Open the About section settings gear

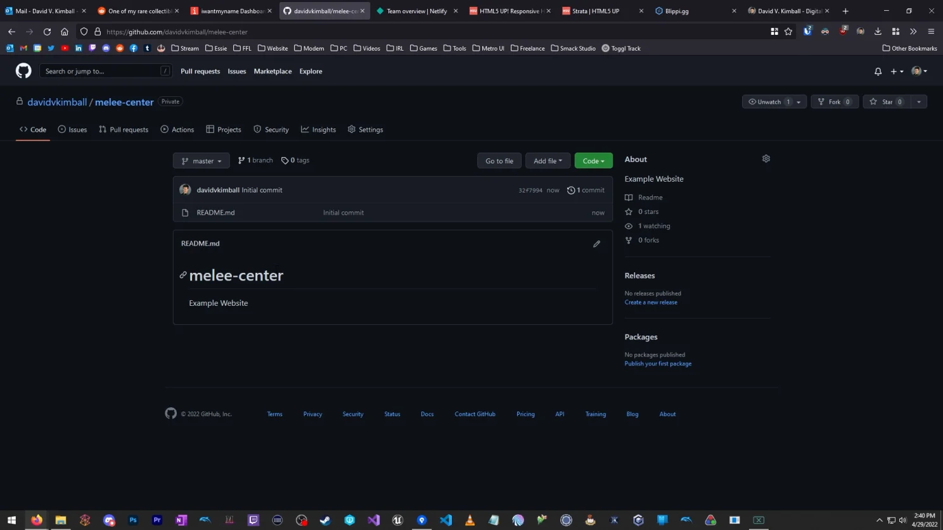coord(766,158)
